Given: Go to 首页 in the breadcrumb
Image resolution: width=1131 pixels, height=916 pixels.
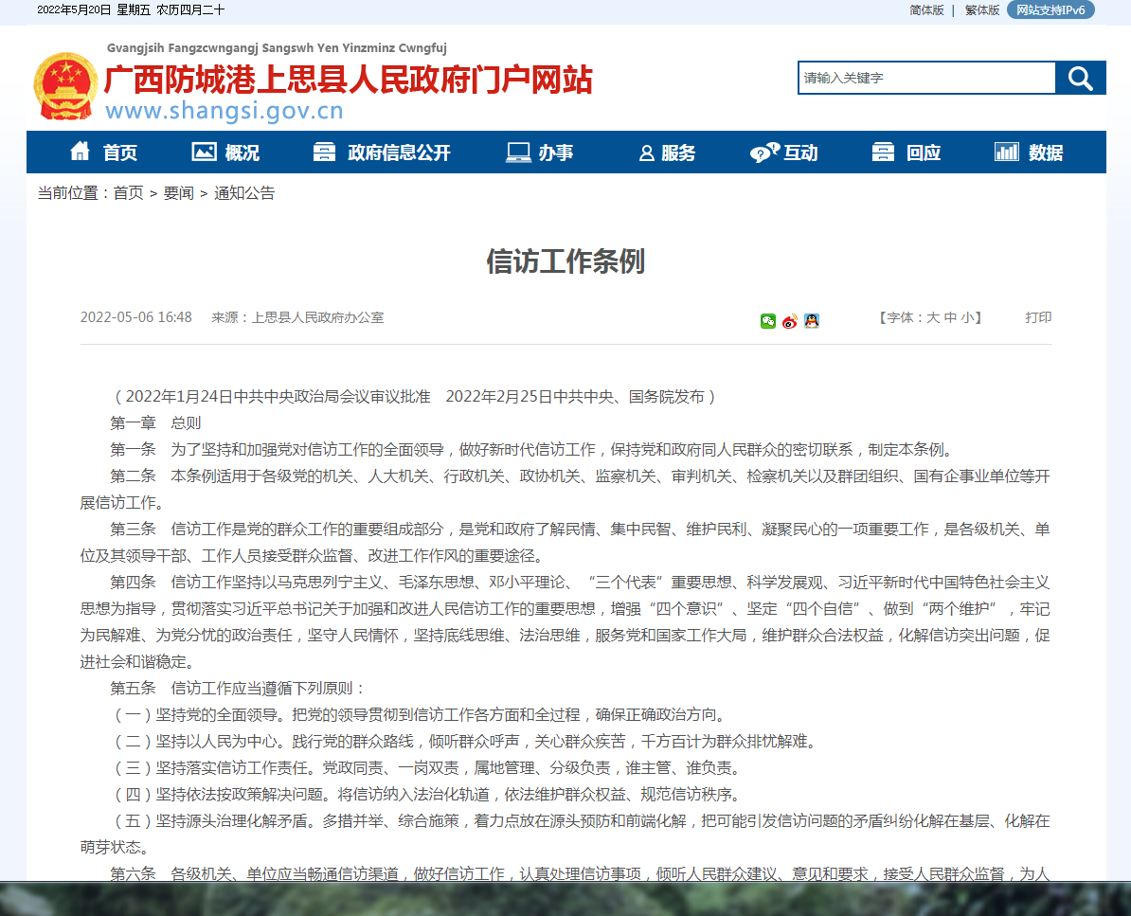Looking at the screenshot, I should pyautogui.click(x=129, y=193).
